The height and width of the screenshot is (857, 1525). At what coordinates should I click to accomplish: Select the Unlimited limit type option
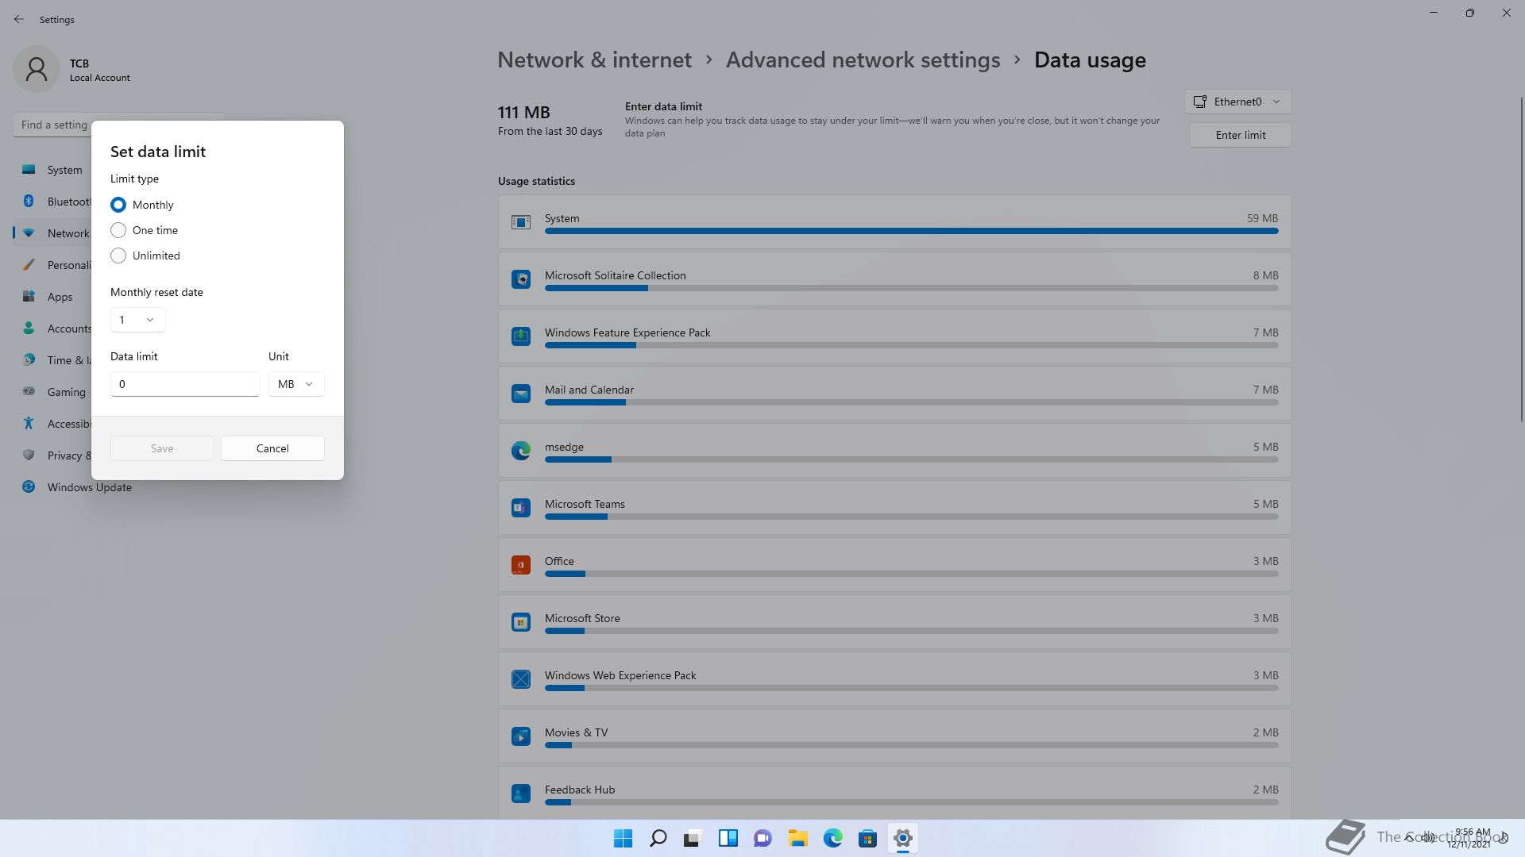pos(145,256)
